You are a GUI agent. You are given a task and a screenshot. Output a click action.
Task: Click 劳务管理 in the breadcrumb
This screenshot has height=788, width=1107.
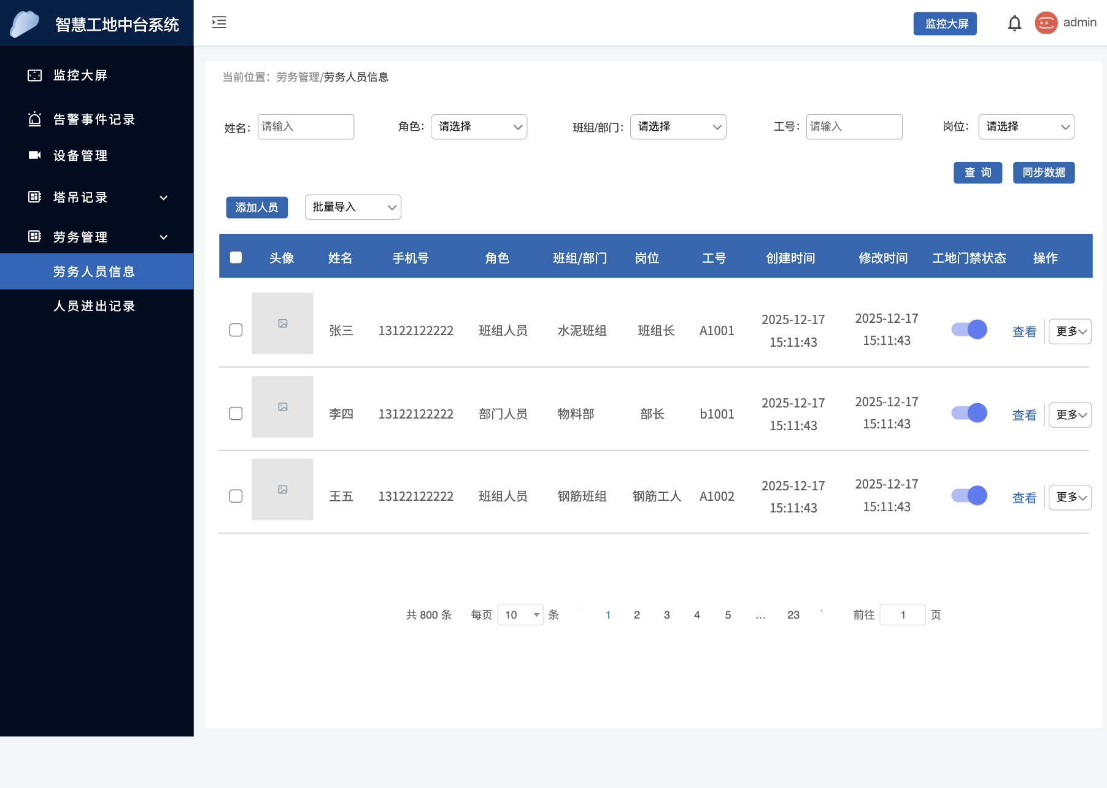coord(298,77)
